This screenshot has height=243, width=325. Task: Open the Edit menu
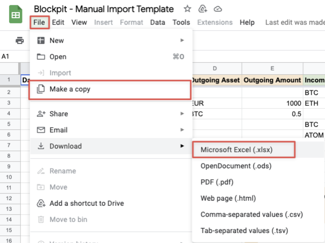click(x=58, y=22)
